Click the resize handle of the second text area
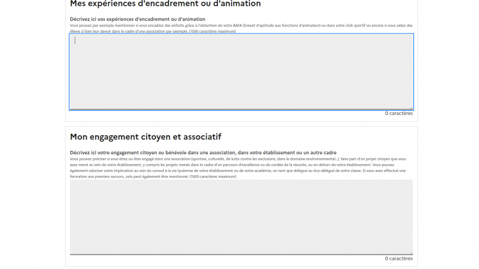The image size is (479, 269). 411,252
